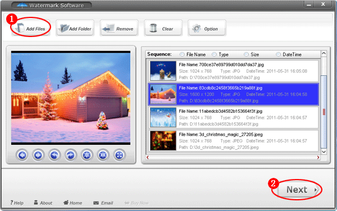Image resolution: width=337 pixels, height=211 pixels.
Task: Sort the sequence by File Name
Action: (182, 54)
